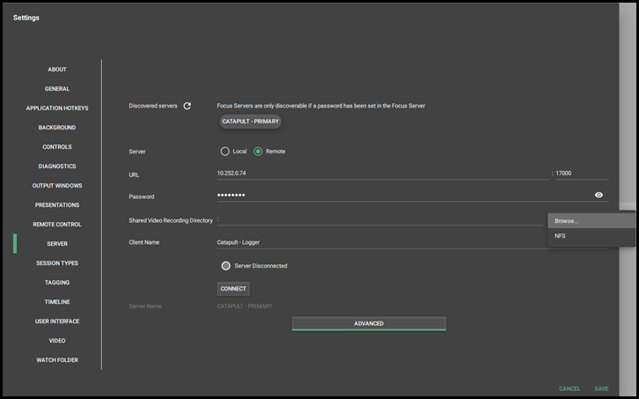Go to Application Hotkeys settings
This screenshot has width=639, height=399.
[x=57, y=108]
